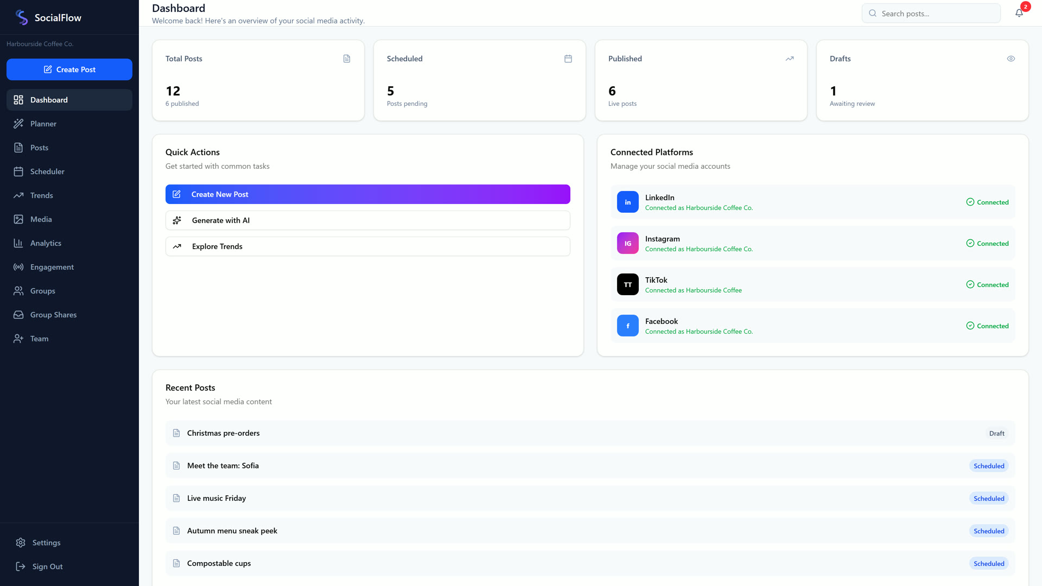This screenshot has width=1042, height=586.
Task: Click the Connected status for Facebook
Action: click(987, 326)
